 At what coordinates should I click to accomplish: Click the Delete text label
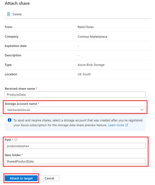point(17,14)
